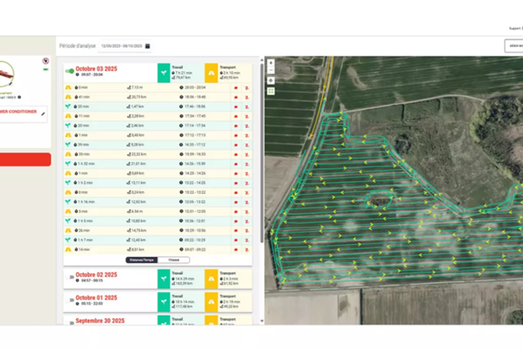Click the yellow Transport icon for Octobre 02
Viewport: 523px width, 348px height.
point(211,279)
